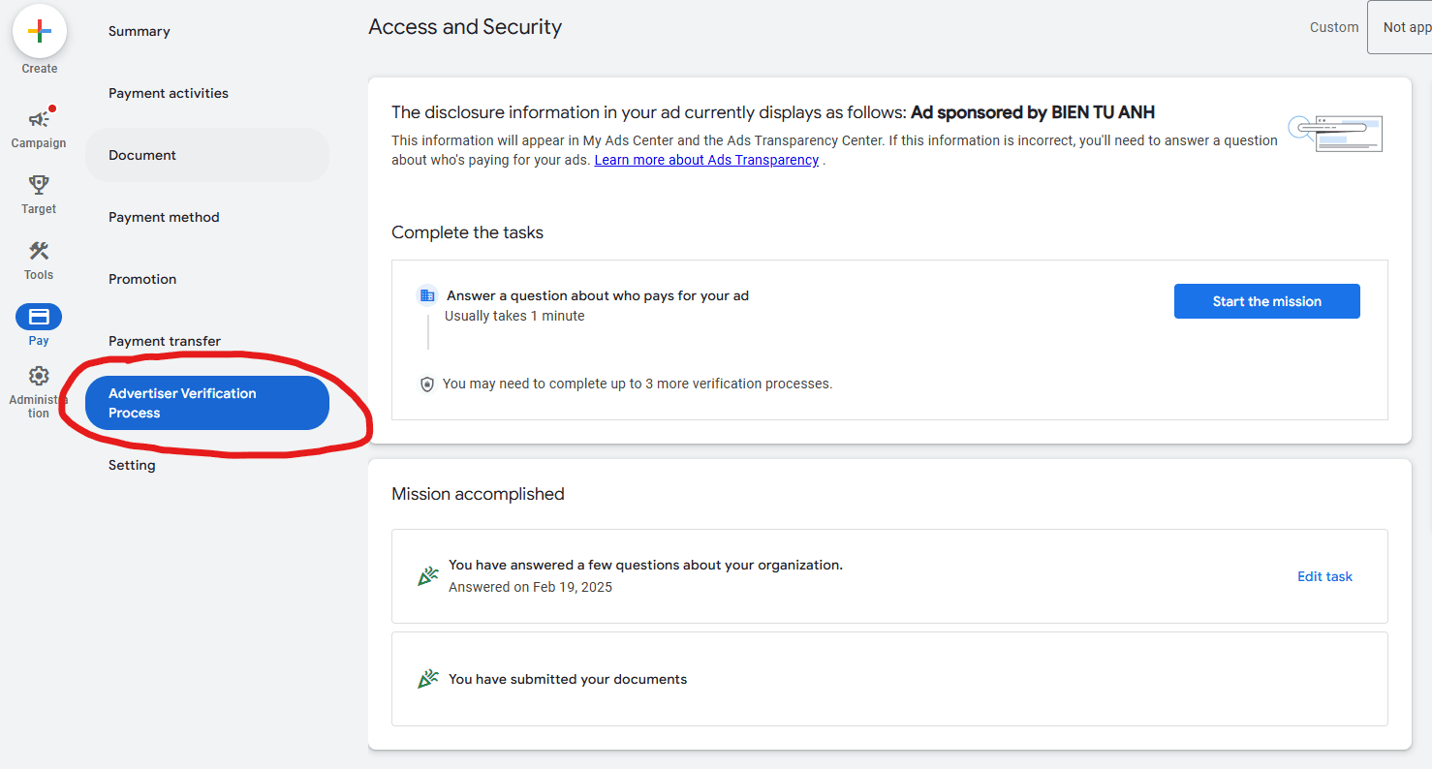Open the Target section from the sidebar
The image size is (1432, 769).
coord(39,184)
